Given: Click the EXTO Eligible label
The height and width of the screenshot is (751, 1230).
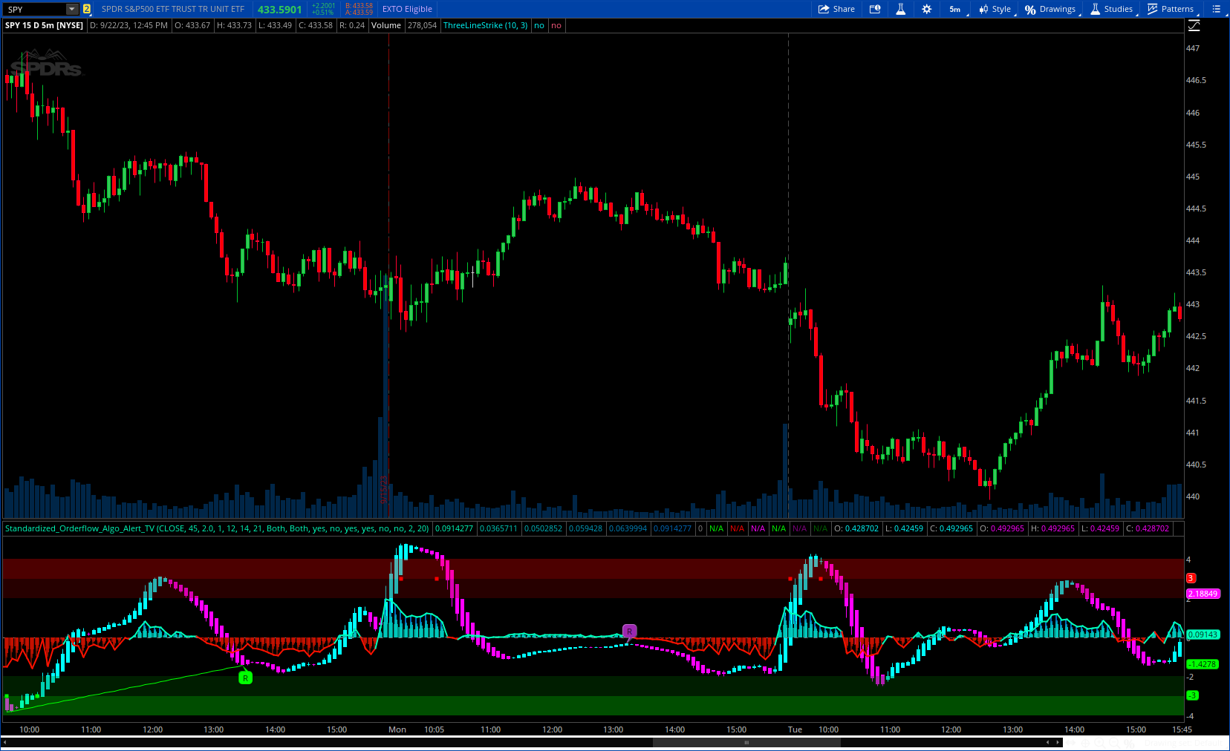Looking at the screenshot, I should click(x=407, y=9).
